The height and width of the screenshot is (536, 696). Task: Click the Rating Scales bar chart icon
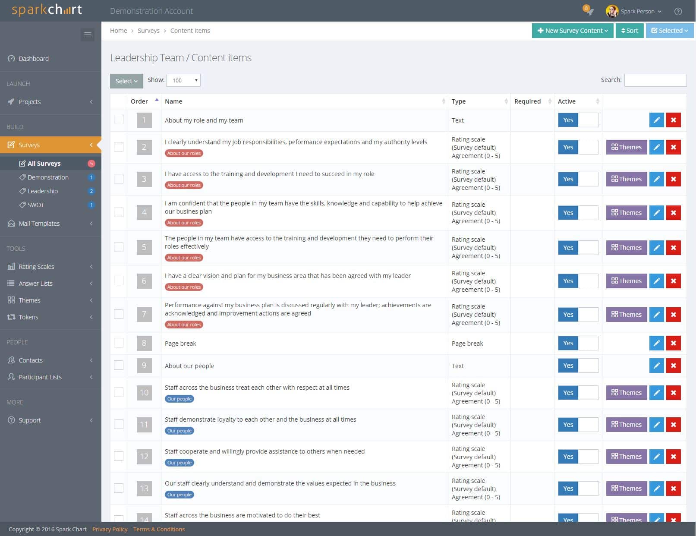pyautogui.click(x=11, y=267)
